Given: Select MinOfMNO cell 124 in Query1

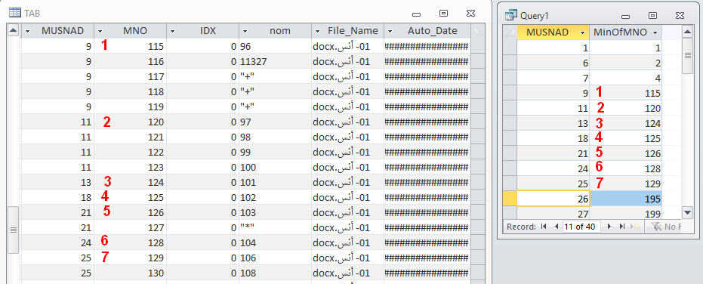Looking at the screenshot, I should click(625, 123).
